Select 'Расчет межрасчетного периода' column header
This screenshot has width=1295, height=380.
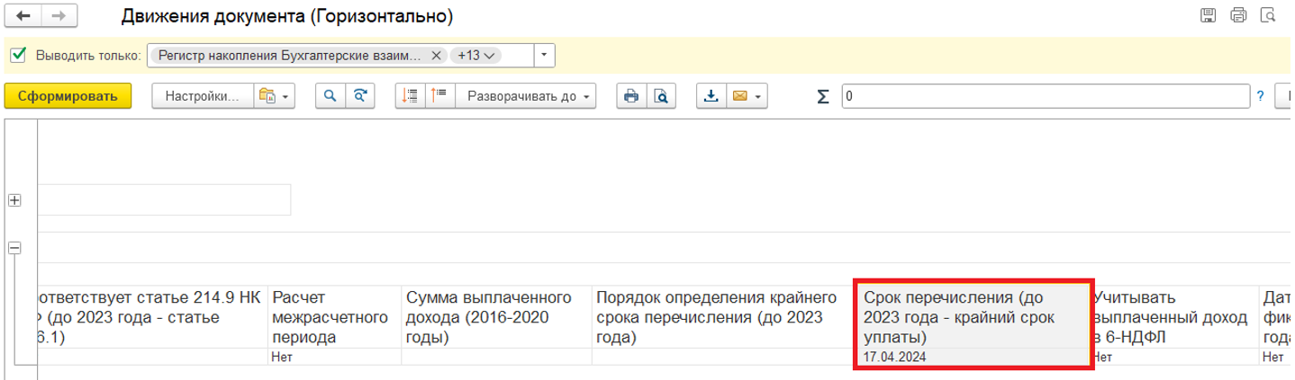(x=335, y=317)
